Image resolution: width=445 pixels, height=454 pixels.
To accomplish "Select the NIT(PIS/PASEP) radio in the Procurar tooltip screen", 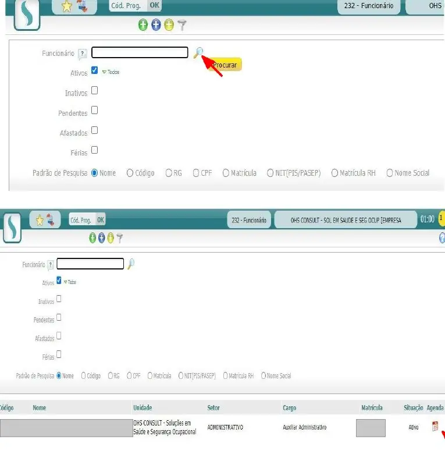I will point(270,173).
